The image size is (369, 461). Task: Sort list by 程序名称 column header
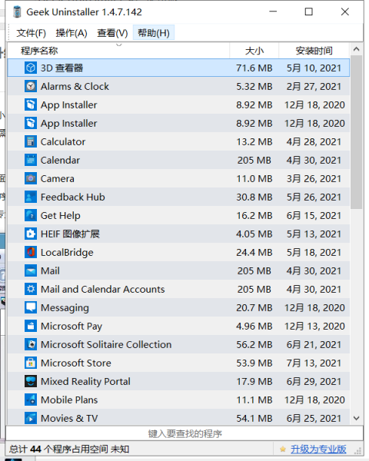(x=118, y=51)
